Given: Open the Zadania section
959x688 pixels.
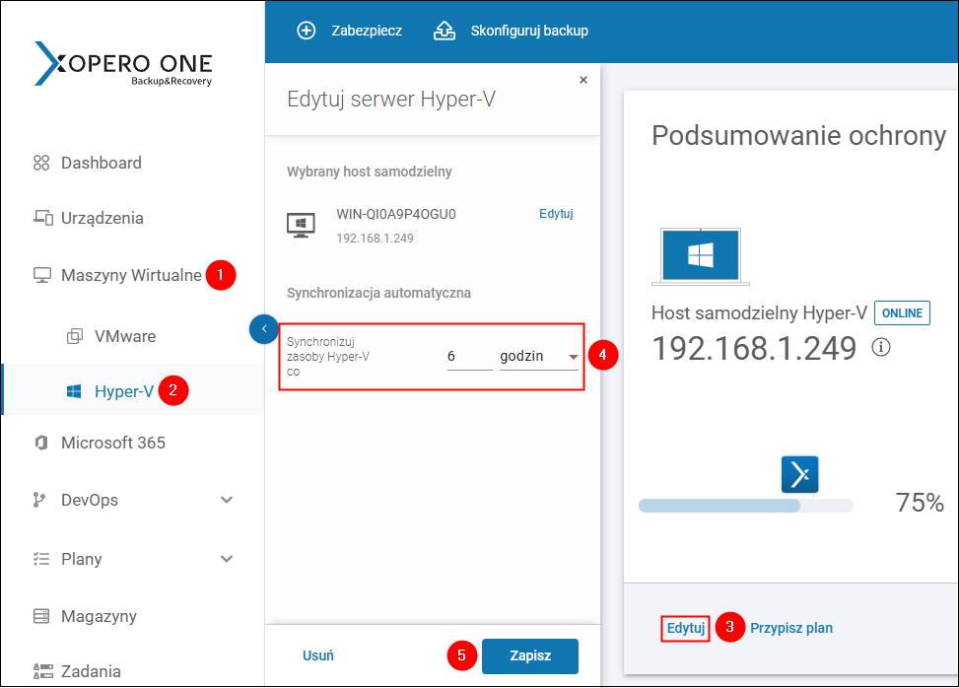Looking at the screenshot, I should tap(91, 671).
